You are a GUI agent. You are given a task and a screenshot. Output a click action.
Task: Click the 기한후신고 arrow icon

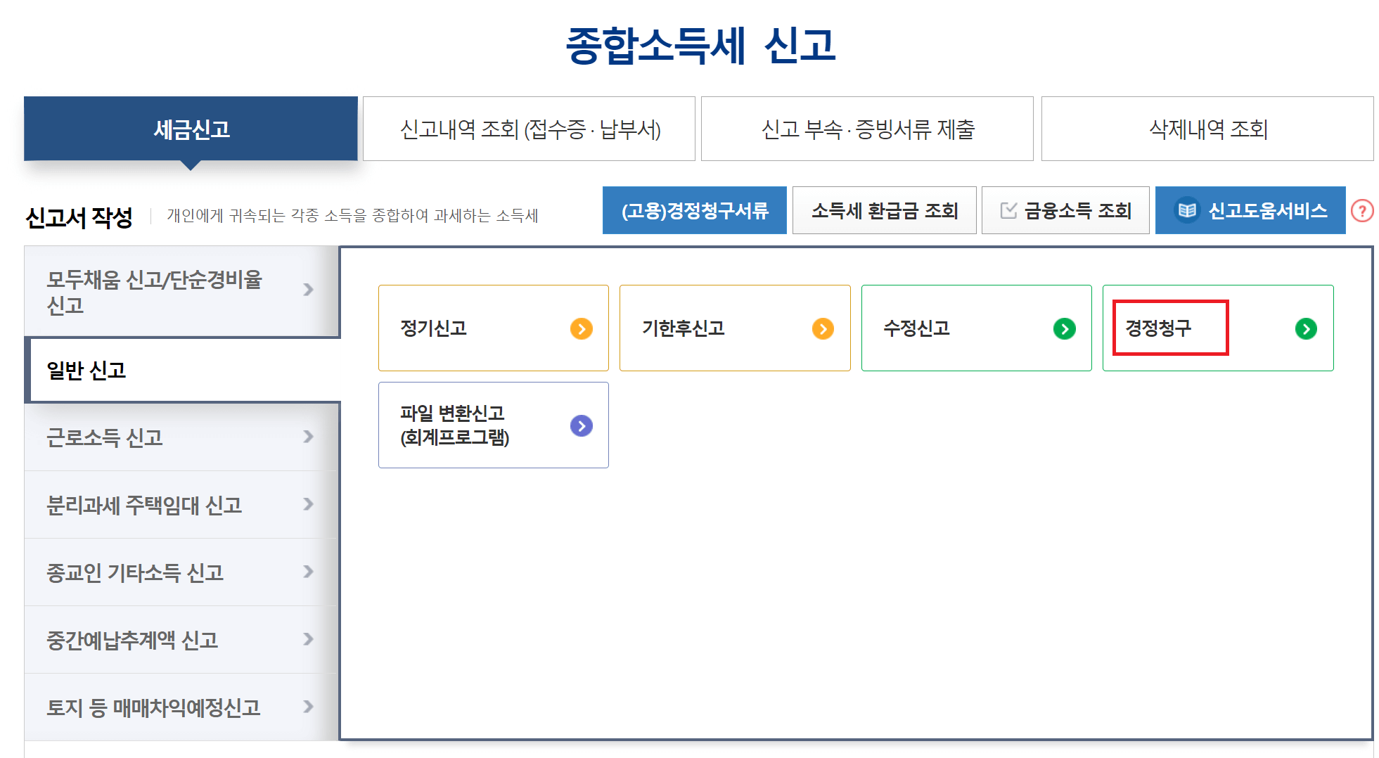(x=823, y=328)
